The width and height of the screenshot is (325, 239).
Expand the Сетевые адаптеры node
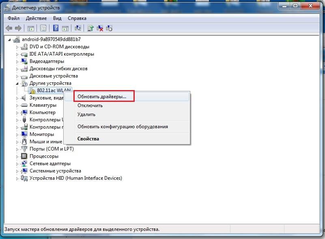coord(17,164)
